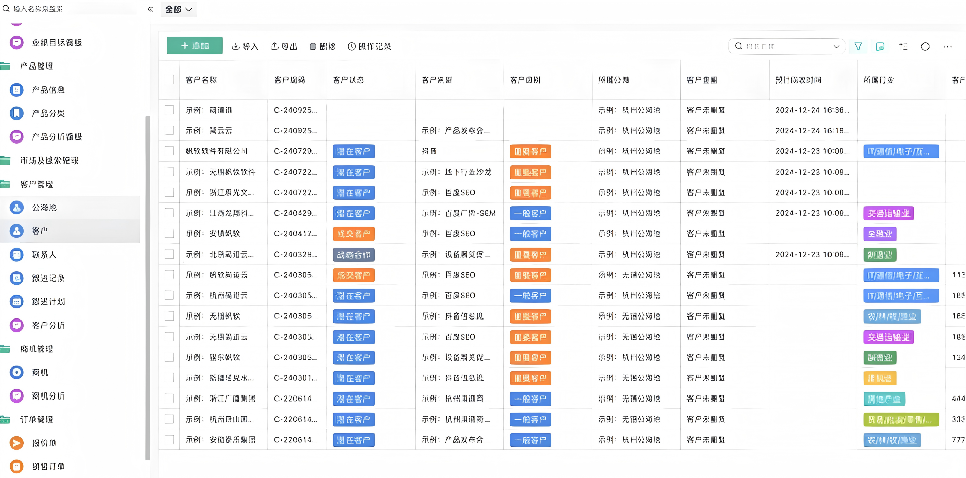Click the trash delete icon
966x478 pixels.
(313, 46)
